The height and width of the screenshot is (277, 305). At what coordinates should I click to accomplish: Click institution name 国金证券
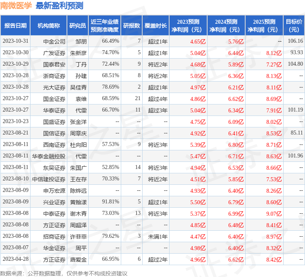54,99
